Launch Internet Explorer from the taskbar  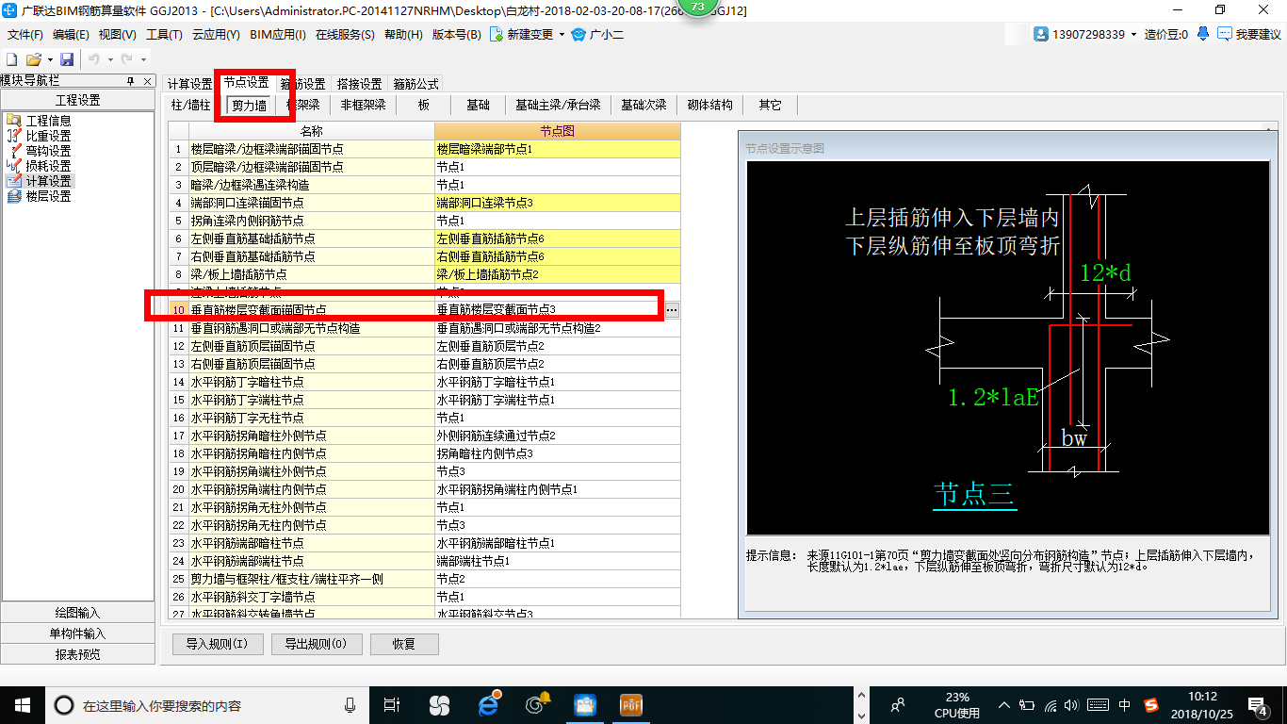488,704
